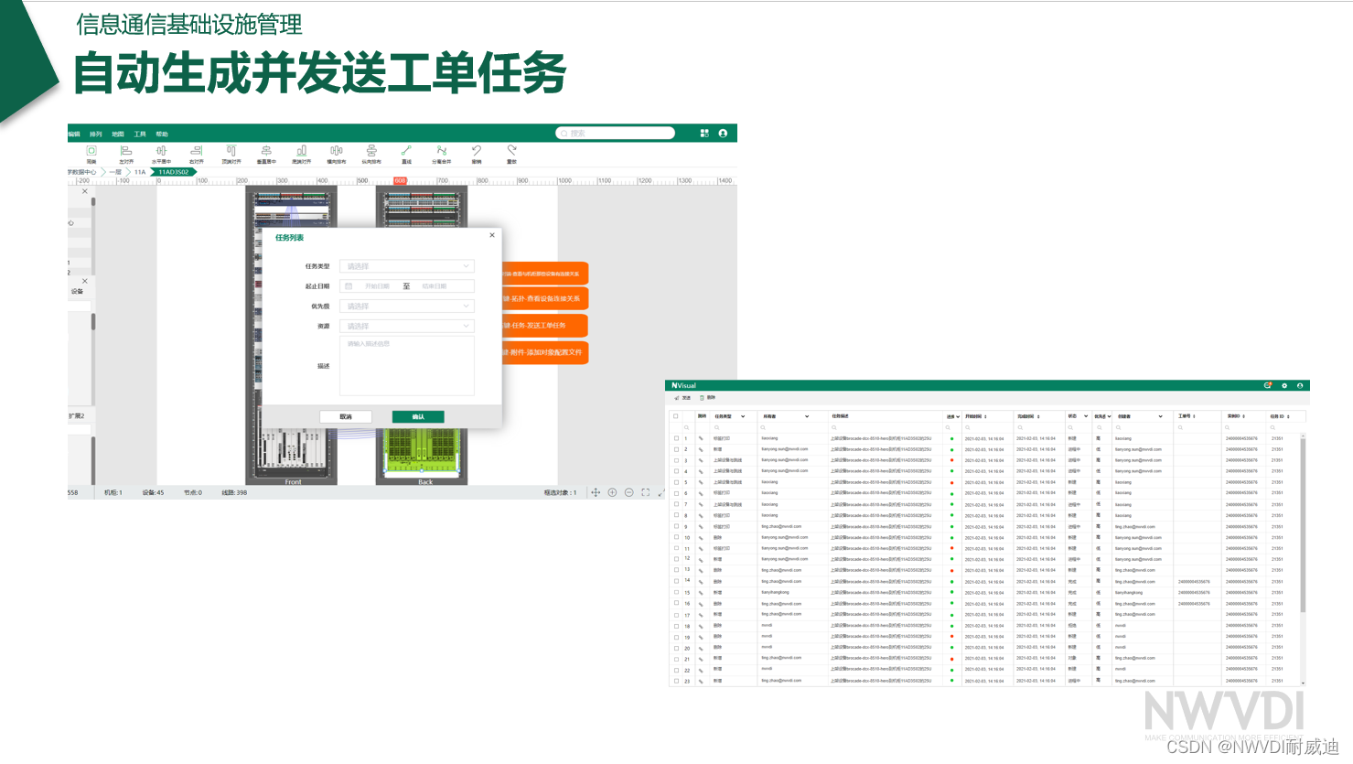Open the 工具 menu
This screenshot has width=1353, height=764.
(x=141, y=133)
